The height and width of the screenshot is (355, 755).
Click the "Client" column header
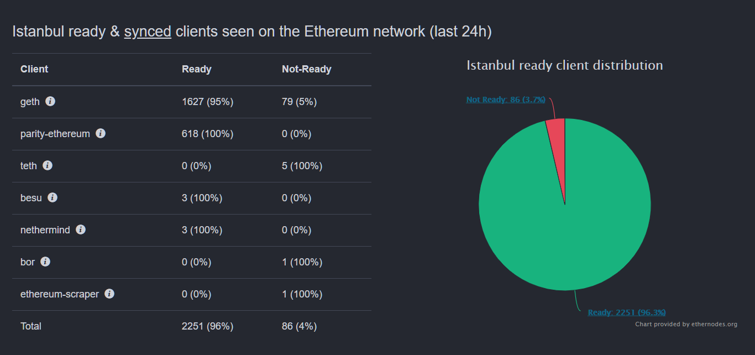(34, 69)
